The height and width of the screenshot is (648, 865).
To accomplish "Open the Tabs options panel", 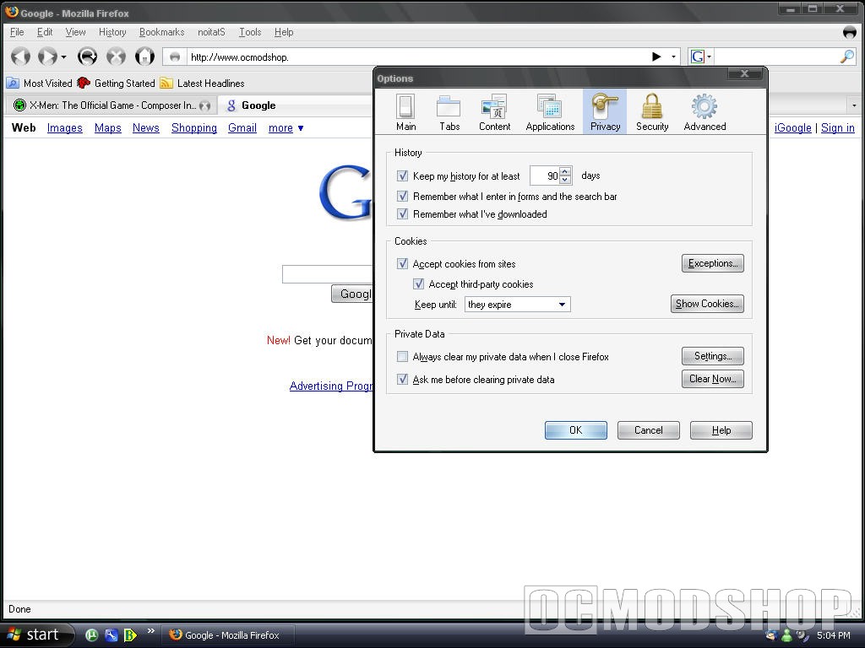I will pos(449,112).
